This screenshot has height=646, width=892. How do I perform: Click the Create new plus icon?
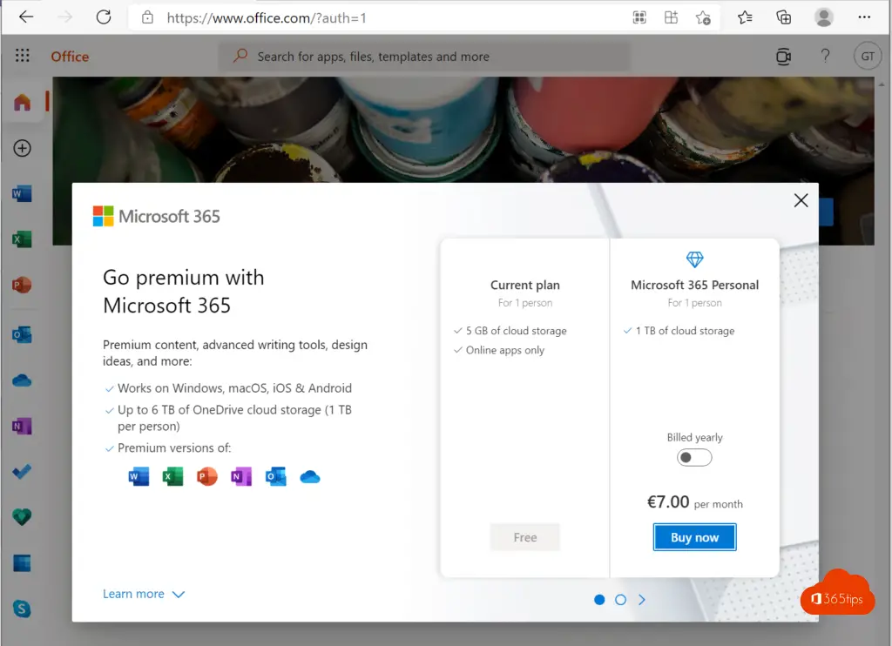point(23,148)
